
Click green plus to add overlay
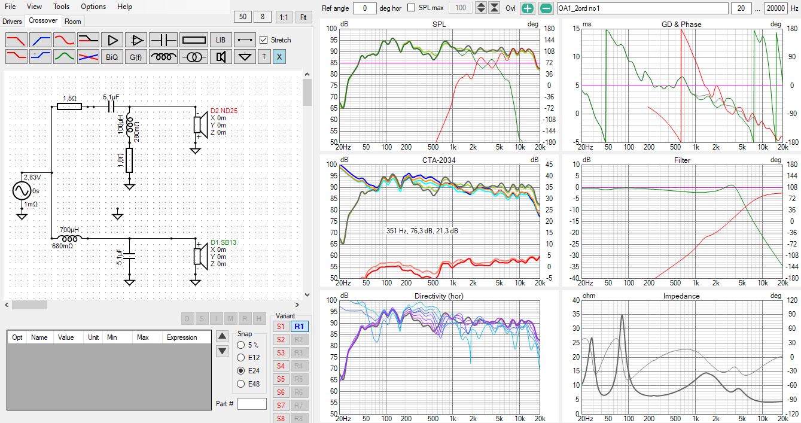tap(527, 8)
